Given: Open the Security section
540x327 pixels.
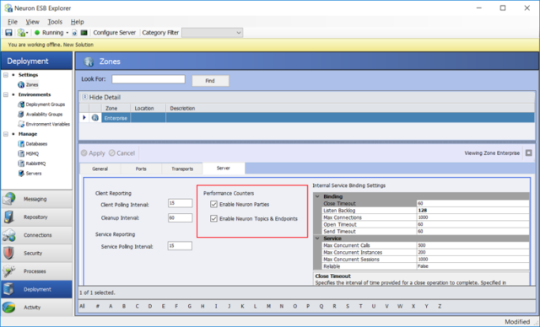Looking at the screenshot, I should coord(36,253).
